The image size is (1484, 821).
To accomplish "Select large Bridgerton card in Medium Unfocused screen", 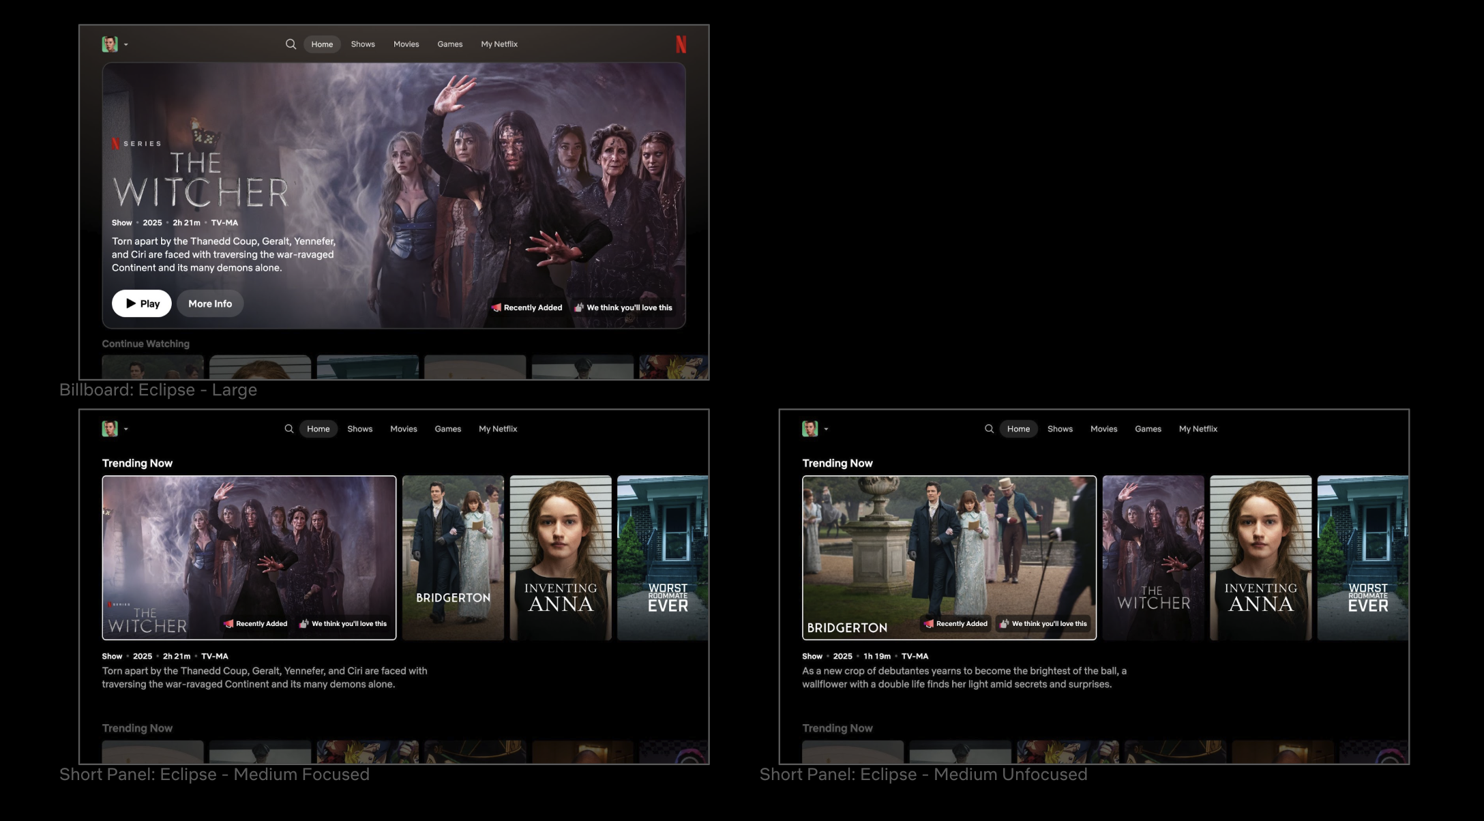I will [x=949, y=558].
